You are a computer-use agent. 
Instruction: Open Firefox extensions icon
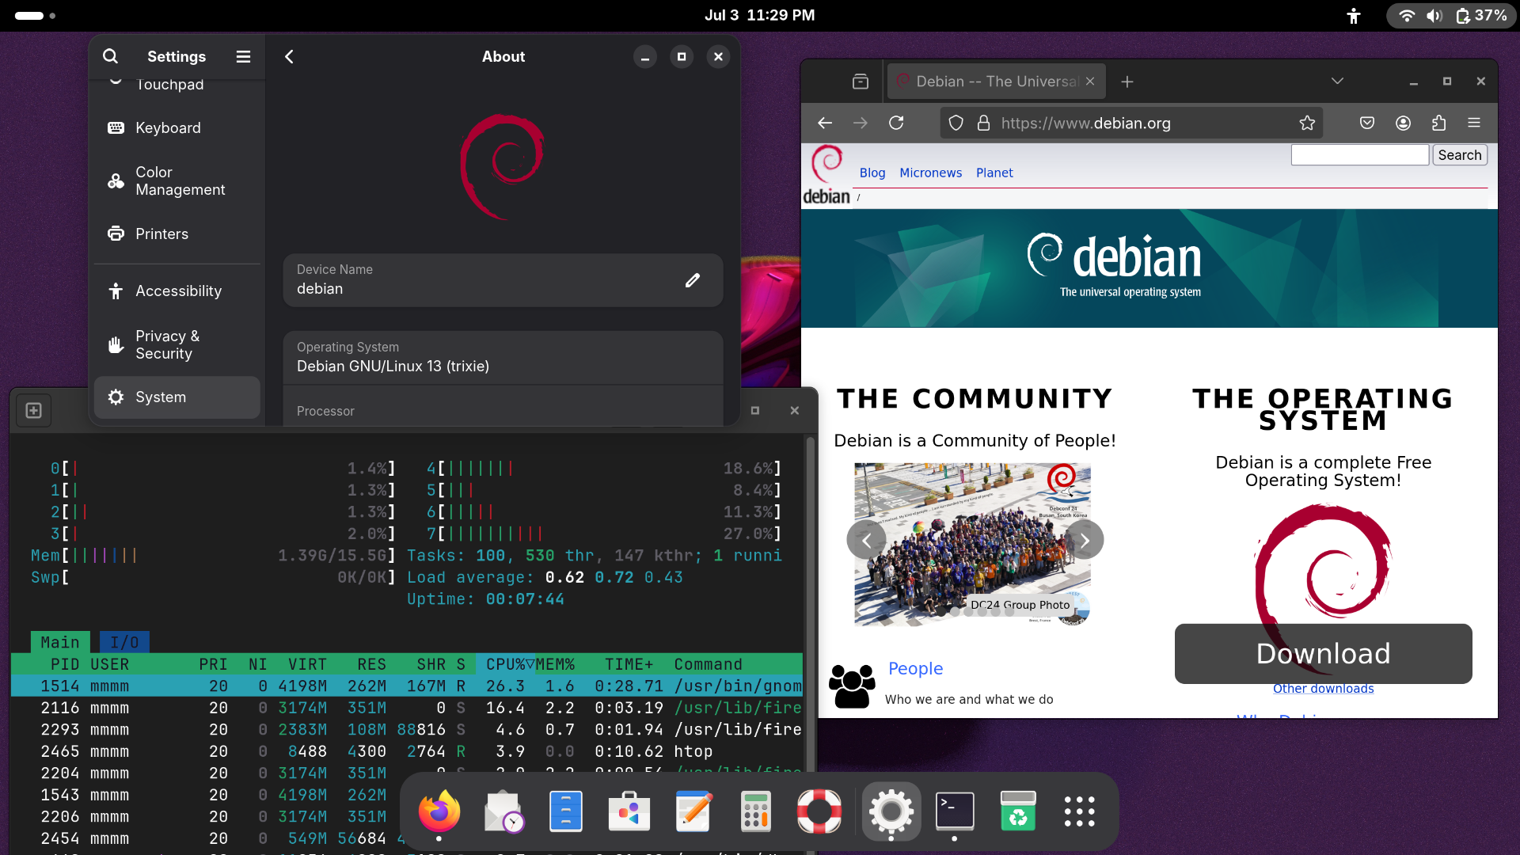coord(1438,123)
